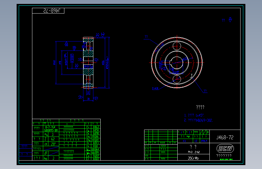
Task: Click the 1:2 scale value
Action: [196, 141]
